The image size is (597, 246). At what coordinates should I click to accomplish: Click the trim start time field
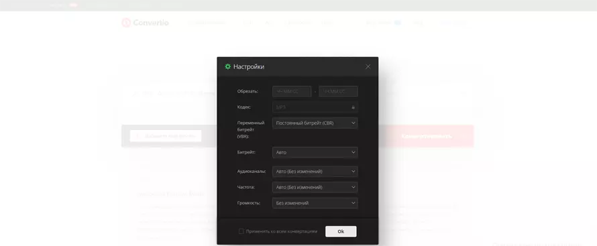tap(292, 92)
